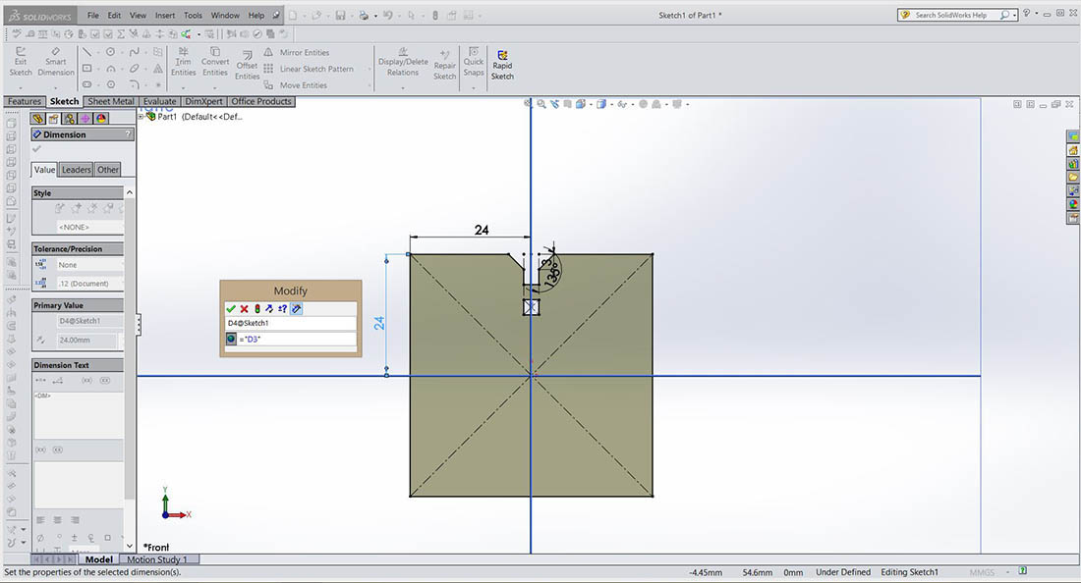
Task: Open Trim Entities dropdown arrow
Action: (x=184, y=87)
